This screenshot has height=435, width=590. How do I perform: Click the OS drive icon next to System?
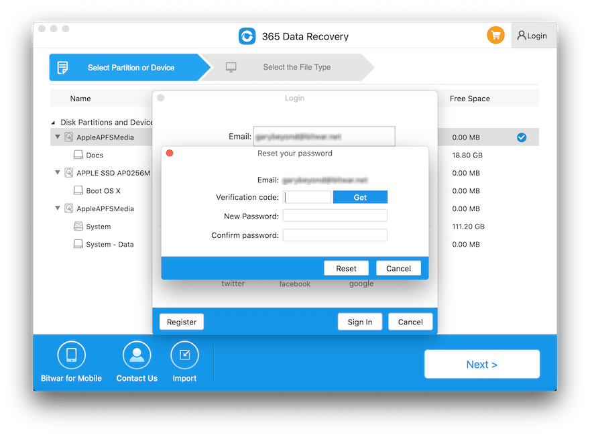tap(78, 226)
